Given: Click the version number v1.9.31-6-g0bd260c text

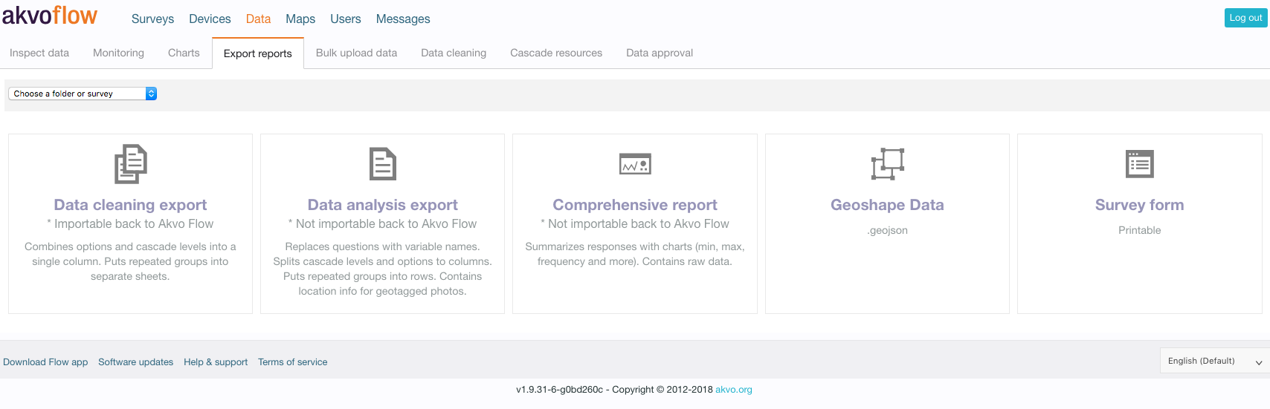Looking at the screenshot, I should 560,390.
